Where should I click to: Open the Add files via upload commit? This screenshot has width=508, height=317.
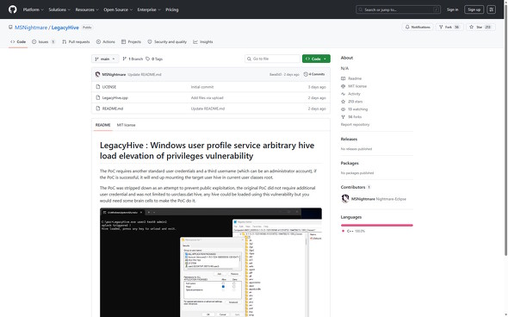point(207,97)
